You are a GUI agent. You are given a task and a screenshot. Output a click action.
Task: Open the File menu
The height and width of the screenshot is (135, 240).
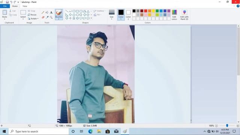tap(5, 6)
